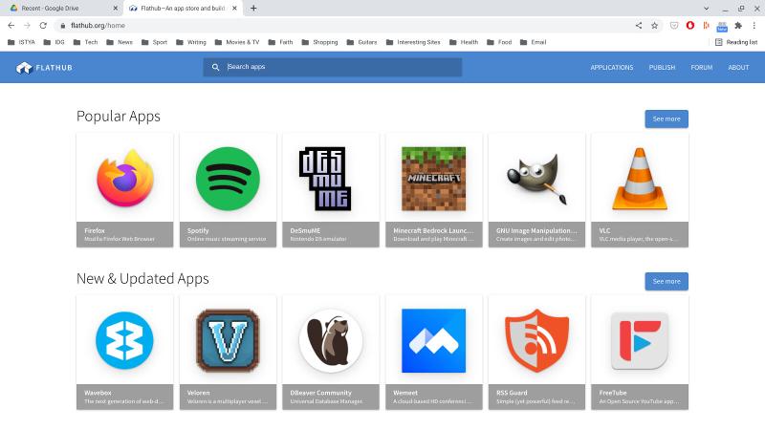Click the search magnifier icon
The height and width of the screenshot is (430, 765).
tap(216, 67)
